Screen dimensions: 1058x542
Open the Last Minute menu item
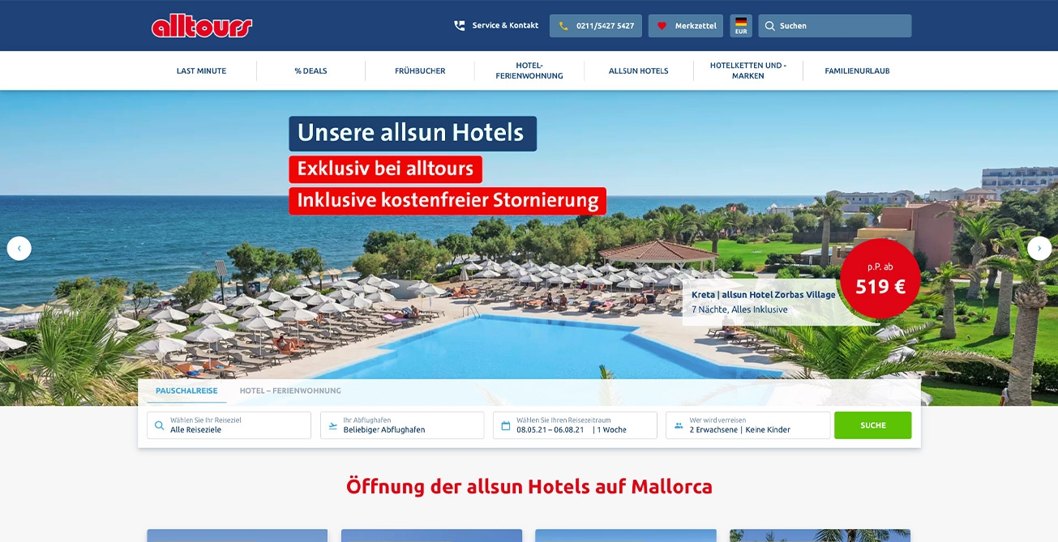point(201,71)
